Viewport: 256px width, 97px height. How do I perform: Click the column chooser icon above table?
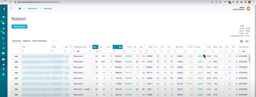pyautogui.click(x=241, y=41)
